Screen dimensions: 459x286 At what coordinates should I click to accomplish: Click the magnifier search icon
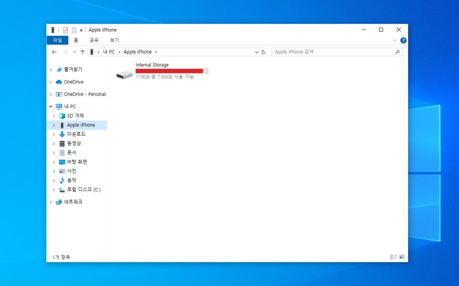tap(397, 52)
